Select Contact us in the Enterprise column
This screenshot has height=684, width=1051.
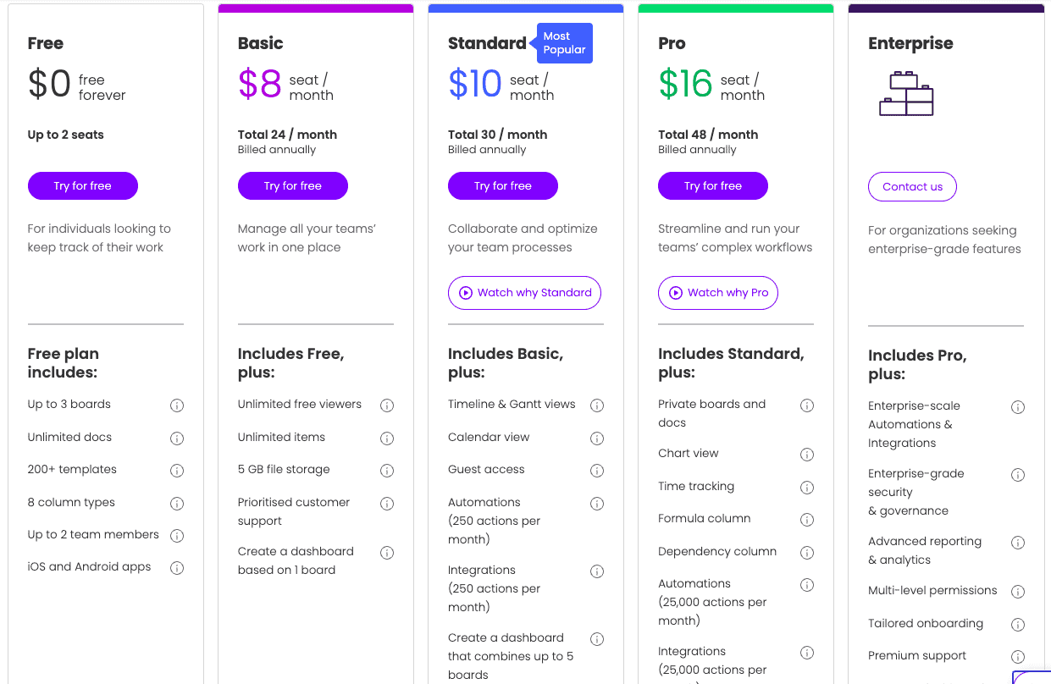coord(912,186)
